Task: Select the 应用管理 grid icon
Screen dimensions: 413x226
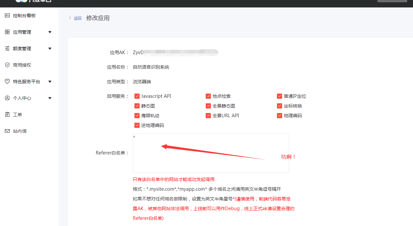Action: click(7, 32)
